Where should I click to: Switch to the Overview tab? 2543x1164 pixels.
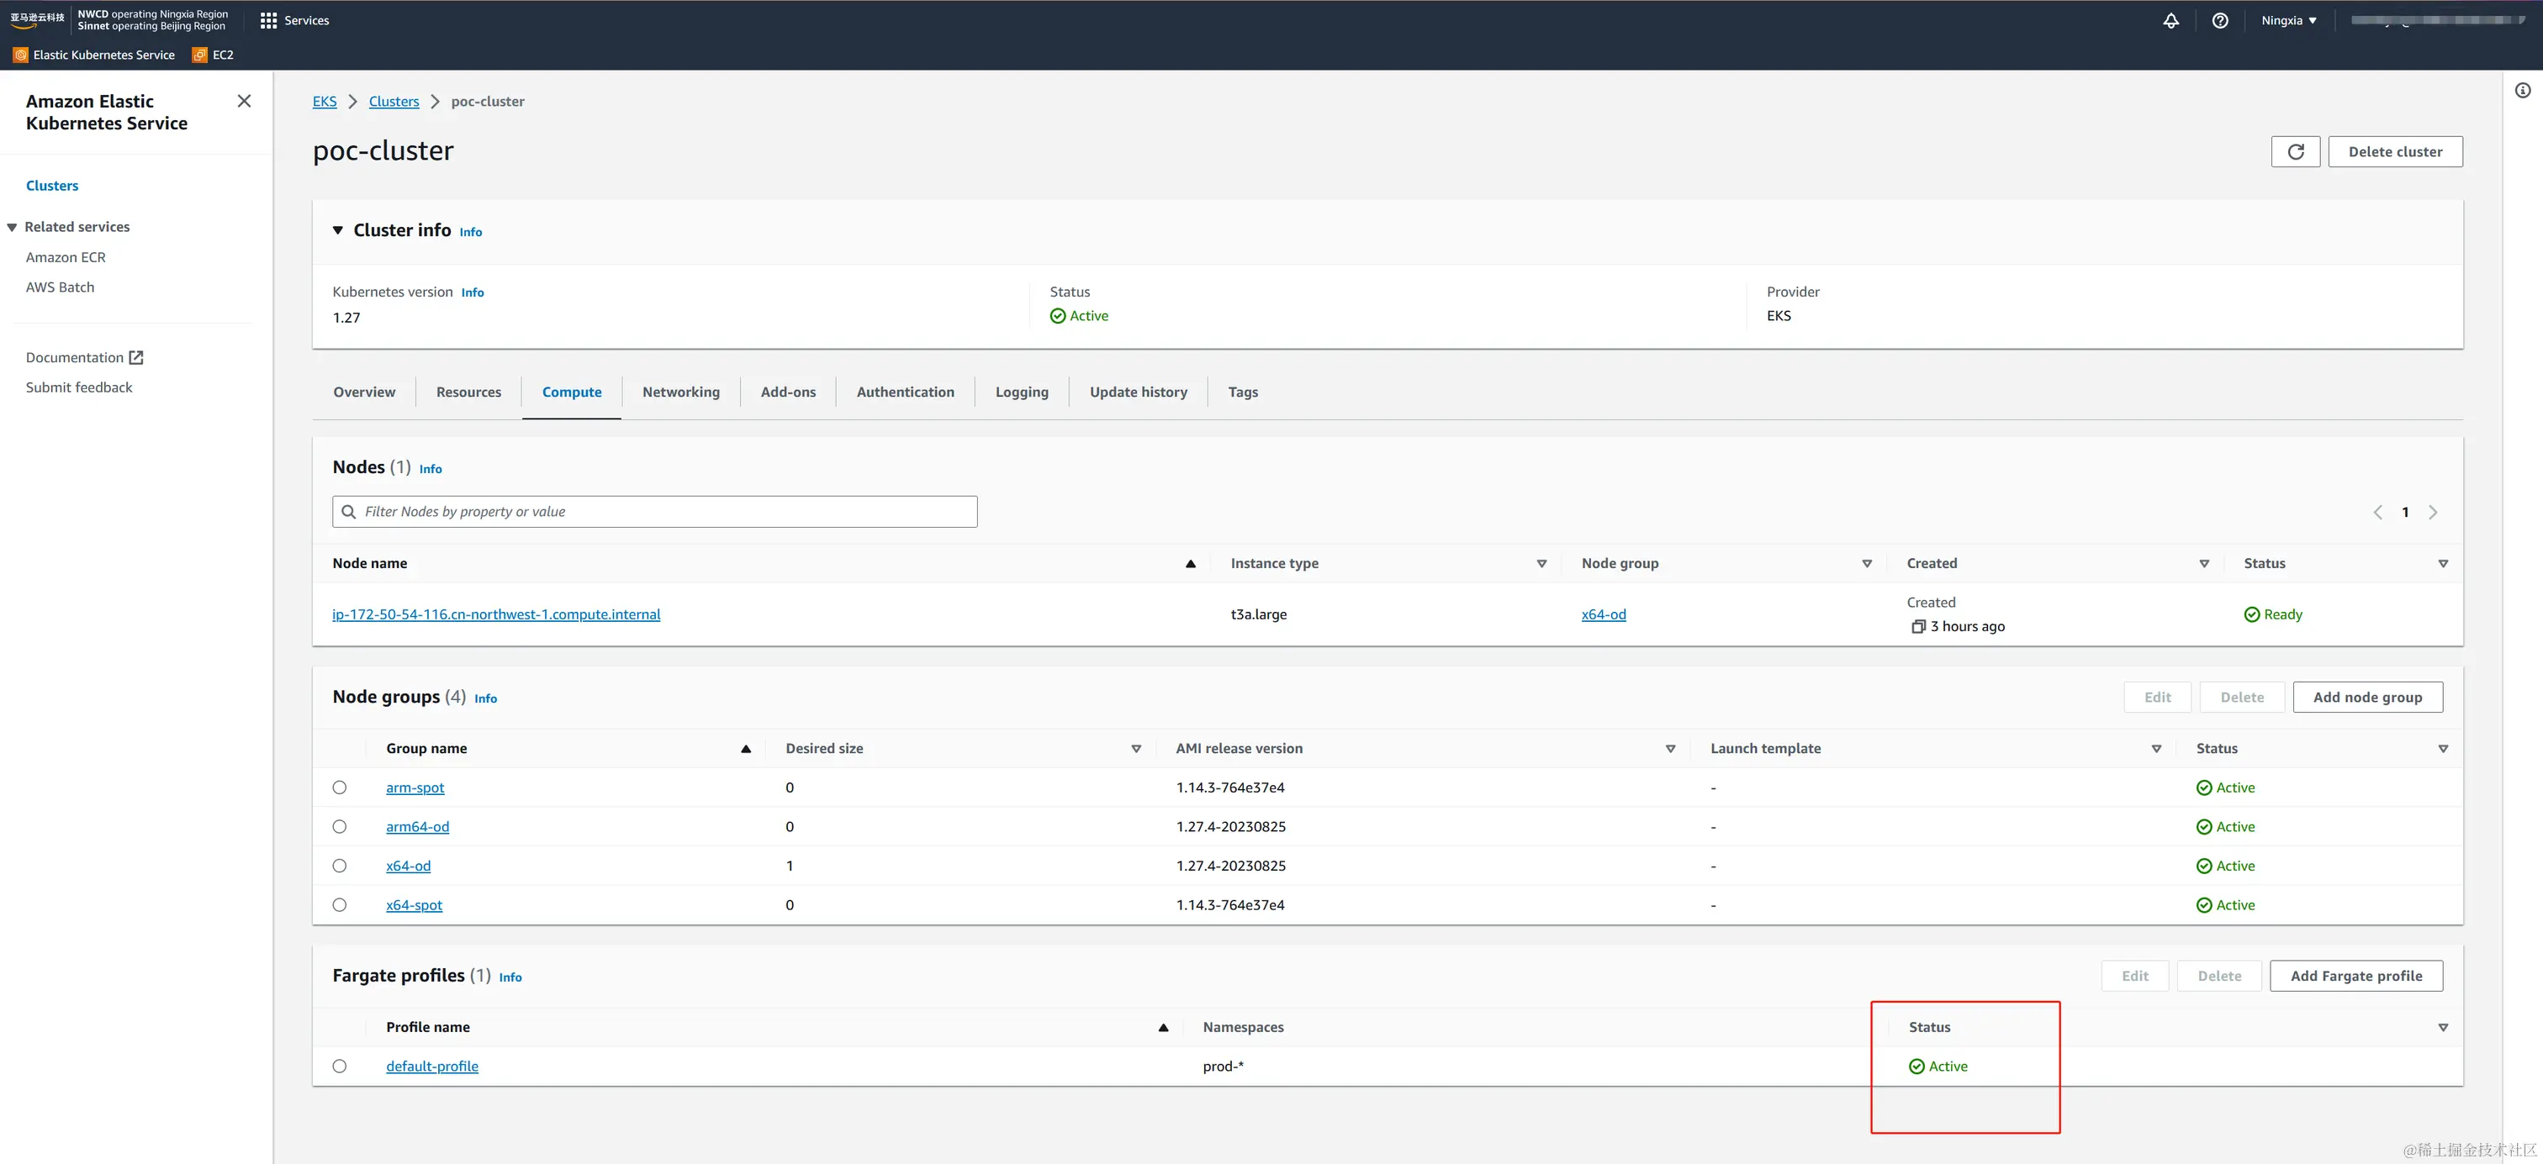pos(364,392)
